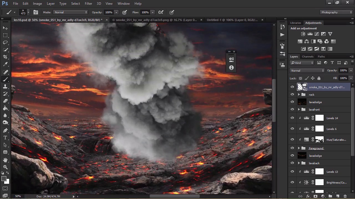Hide the Hue/Saturation layer
Viewport: 355px width, 199px height.
pos(292,140)
